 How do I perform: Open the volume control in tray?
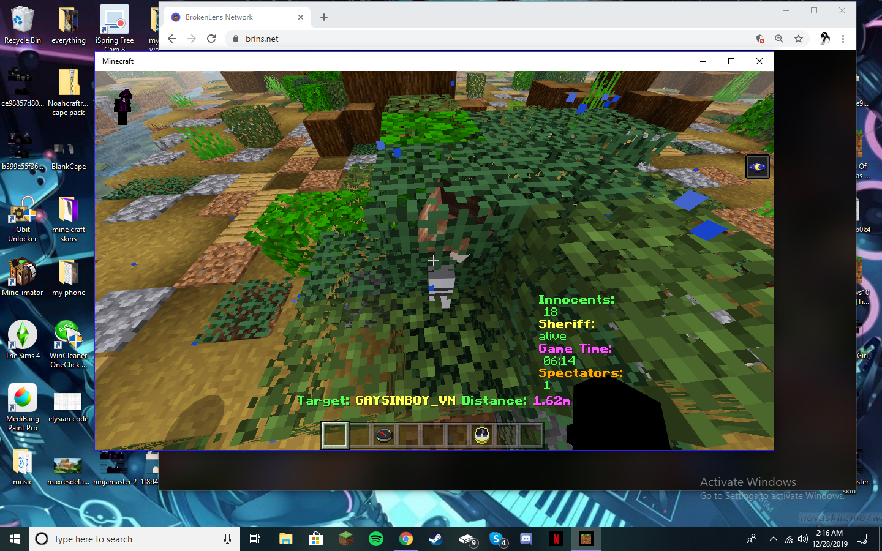802,539
